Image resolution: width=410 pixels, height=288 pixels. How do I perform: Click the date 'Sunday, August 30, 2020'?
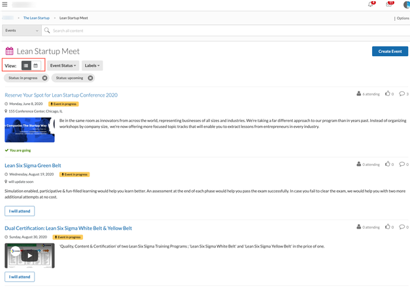click(x=28, y=237)
